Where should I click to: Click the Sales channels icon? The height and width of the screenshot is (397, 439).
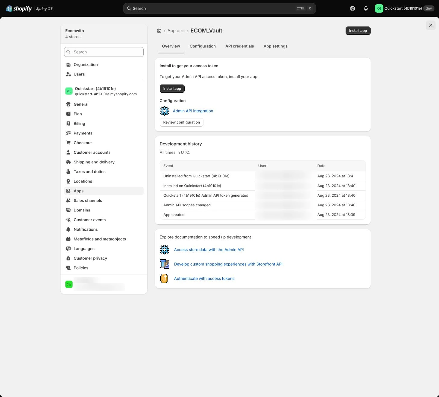[x=68, y=201]
